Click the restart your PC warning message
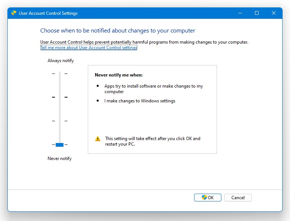The image size is (290, 221). click(x=152, y=141)
